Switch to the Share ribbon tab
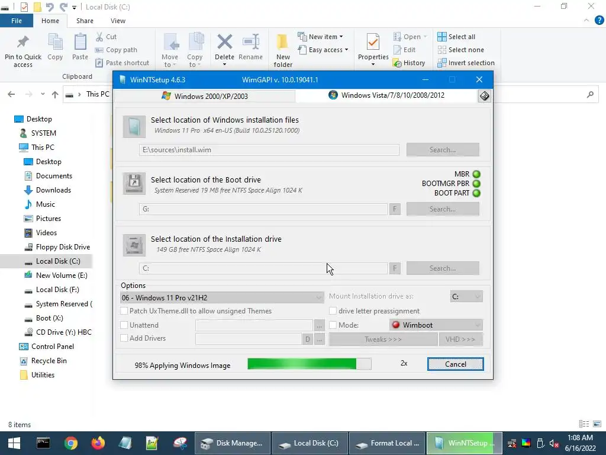Viewport: 606px width, 455px height. 85,21
